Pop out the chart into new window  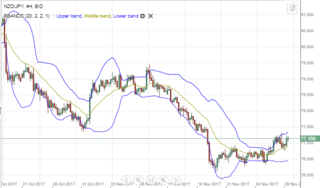click(x=292, y=9)
